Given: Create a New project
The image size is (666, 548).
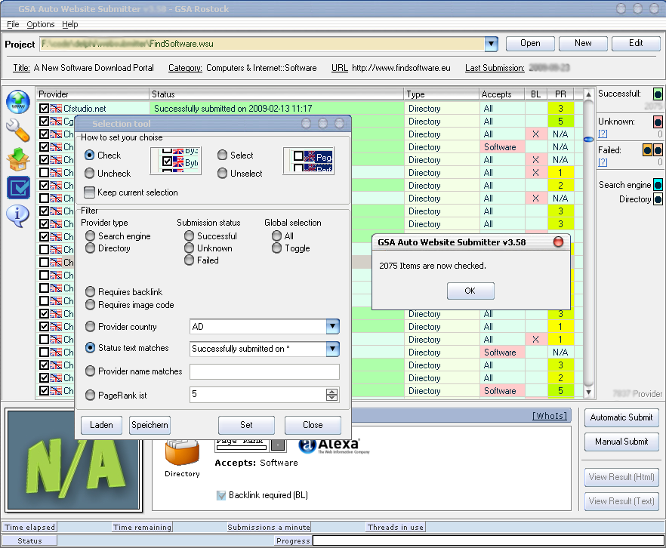Looking at the screenshot, I should click(583, 43).
